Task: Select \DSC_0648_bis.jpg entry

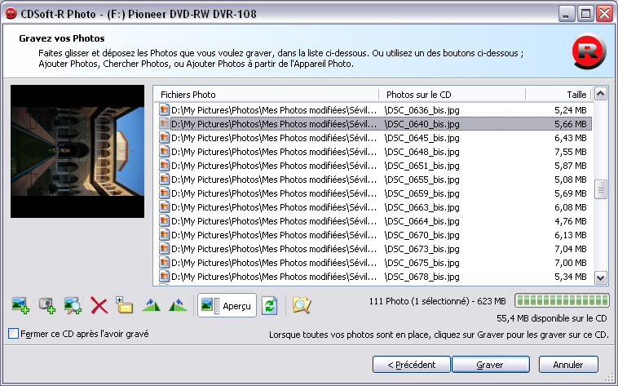Action: tap(422, 152)
